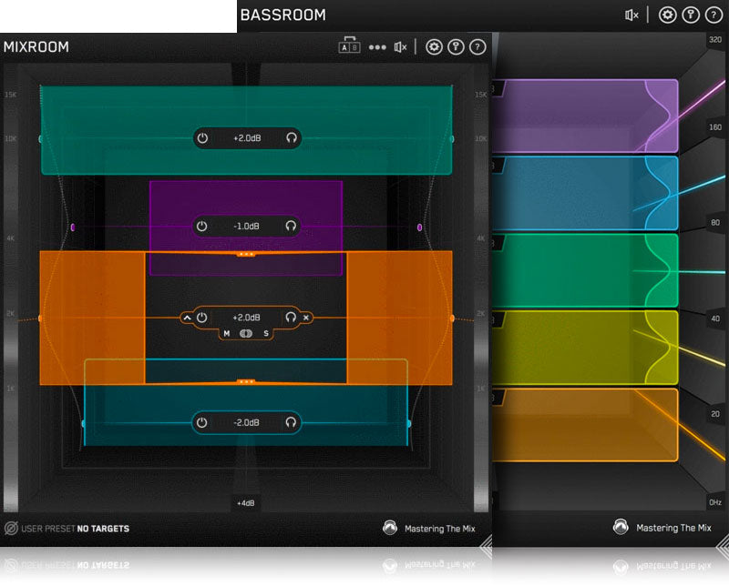Click the 320 frequency label in BASSROOM

click(x=715, y=40)
